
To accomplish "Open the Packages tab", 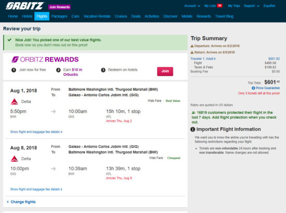I will click(59, 16).
